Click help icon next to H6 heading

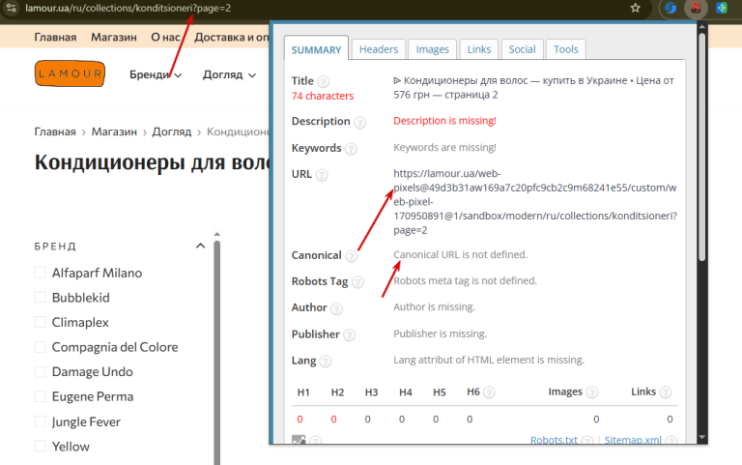tap(489, 392)
